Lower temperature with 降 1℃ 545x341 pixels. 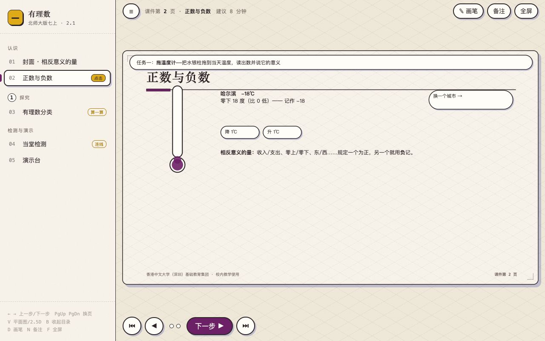pos(240,132)
